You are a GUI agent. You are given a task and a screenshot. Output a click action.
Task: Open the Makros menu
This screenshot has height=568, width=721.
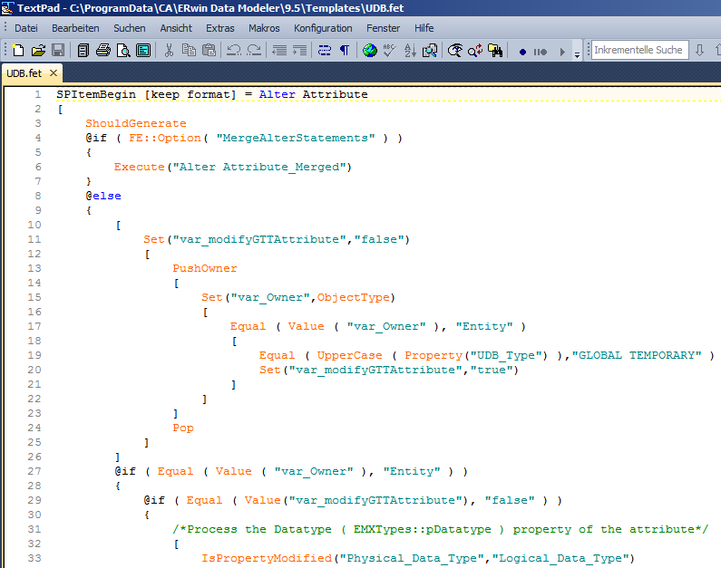tap(264, 28)
